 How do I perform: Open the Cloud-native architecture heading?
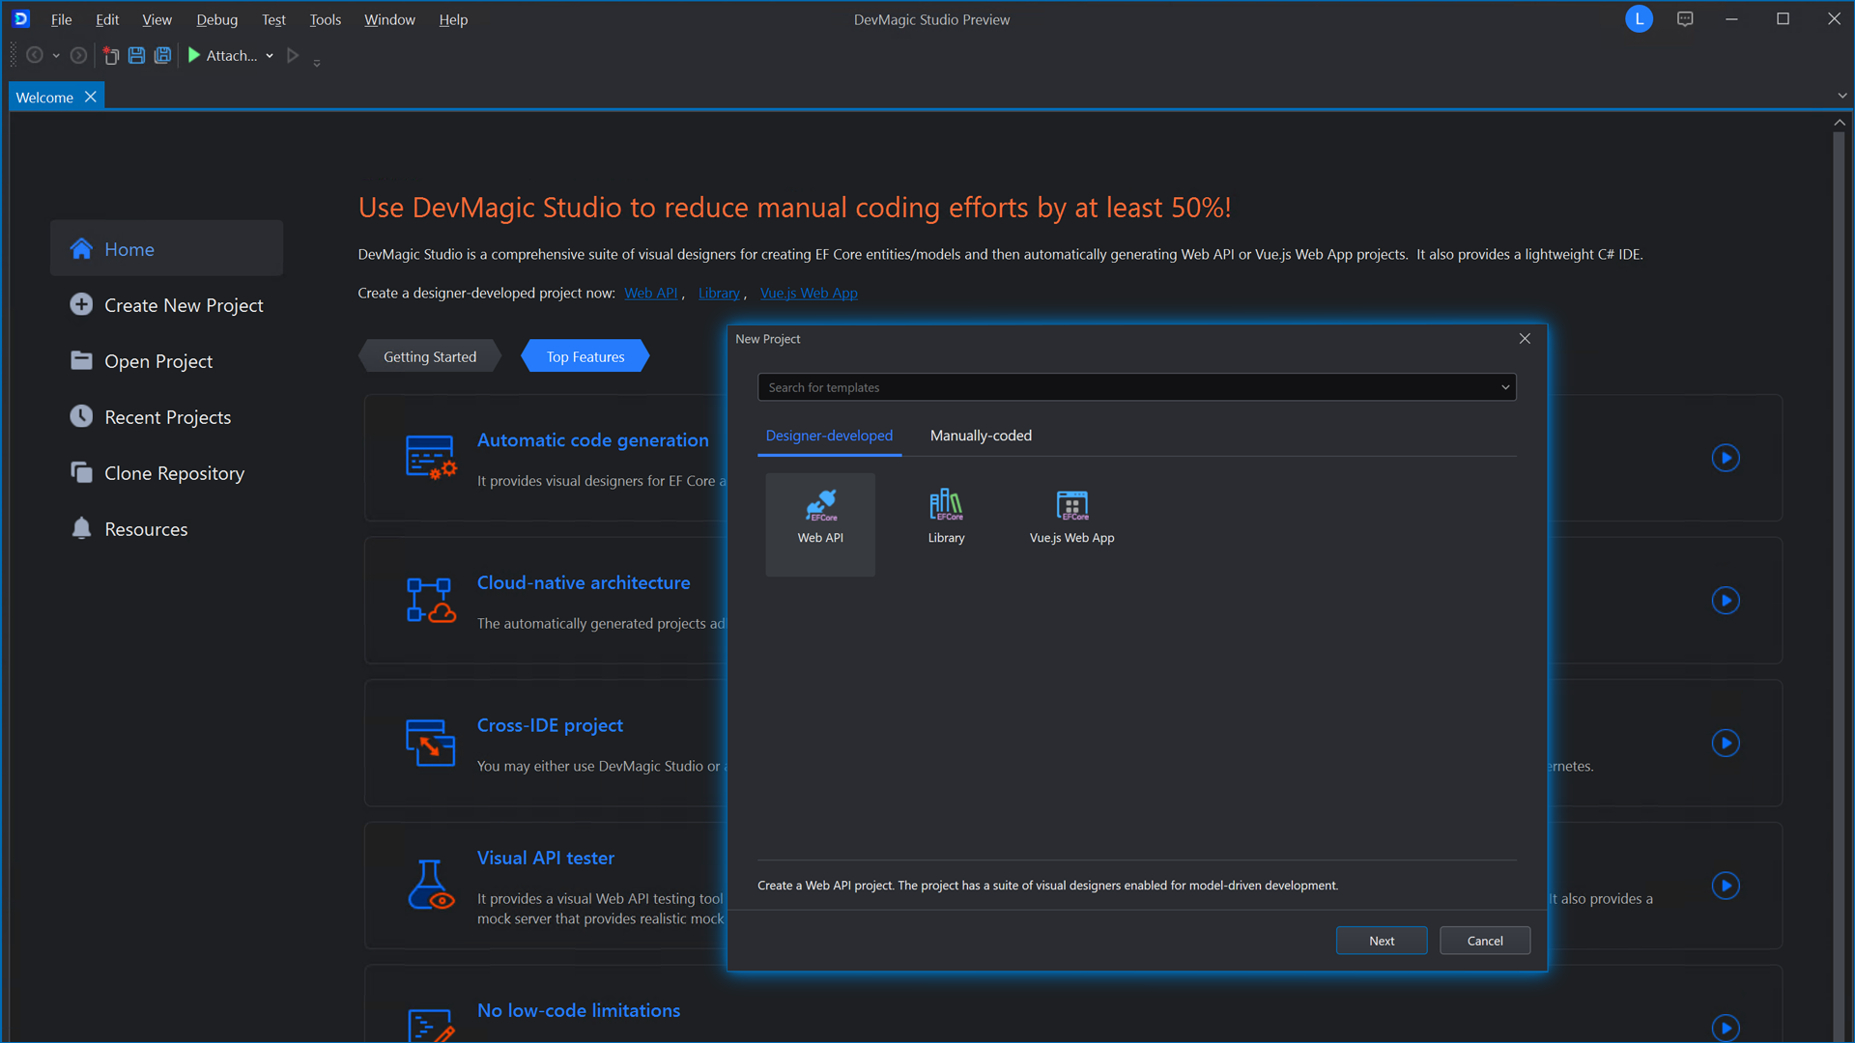[x=584, y=583]
